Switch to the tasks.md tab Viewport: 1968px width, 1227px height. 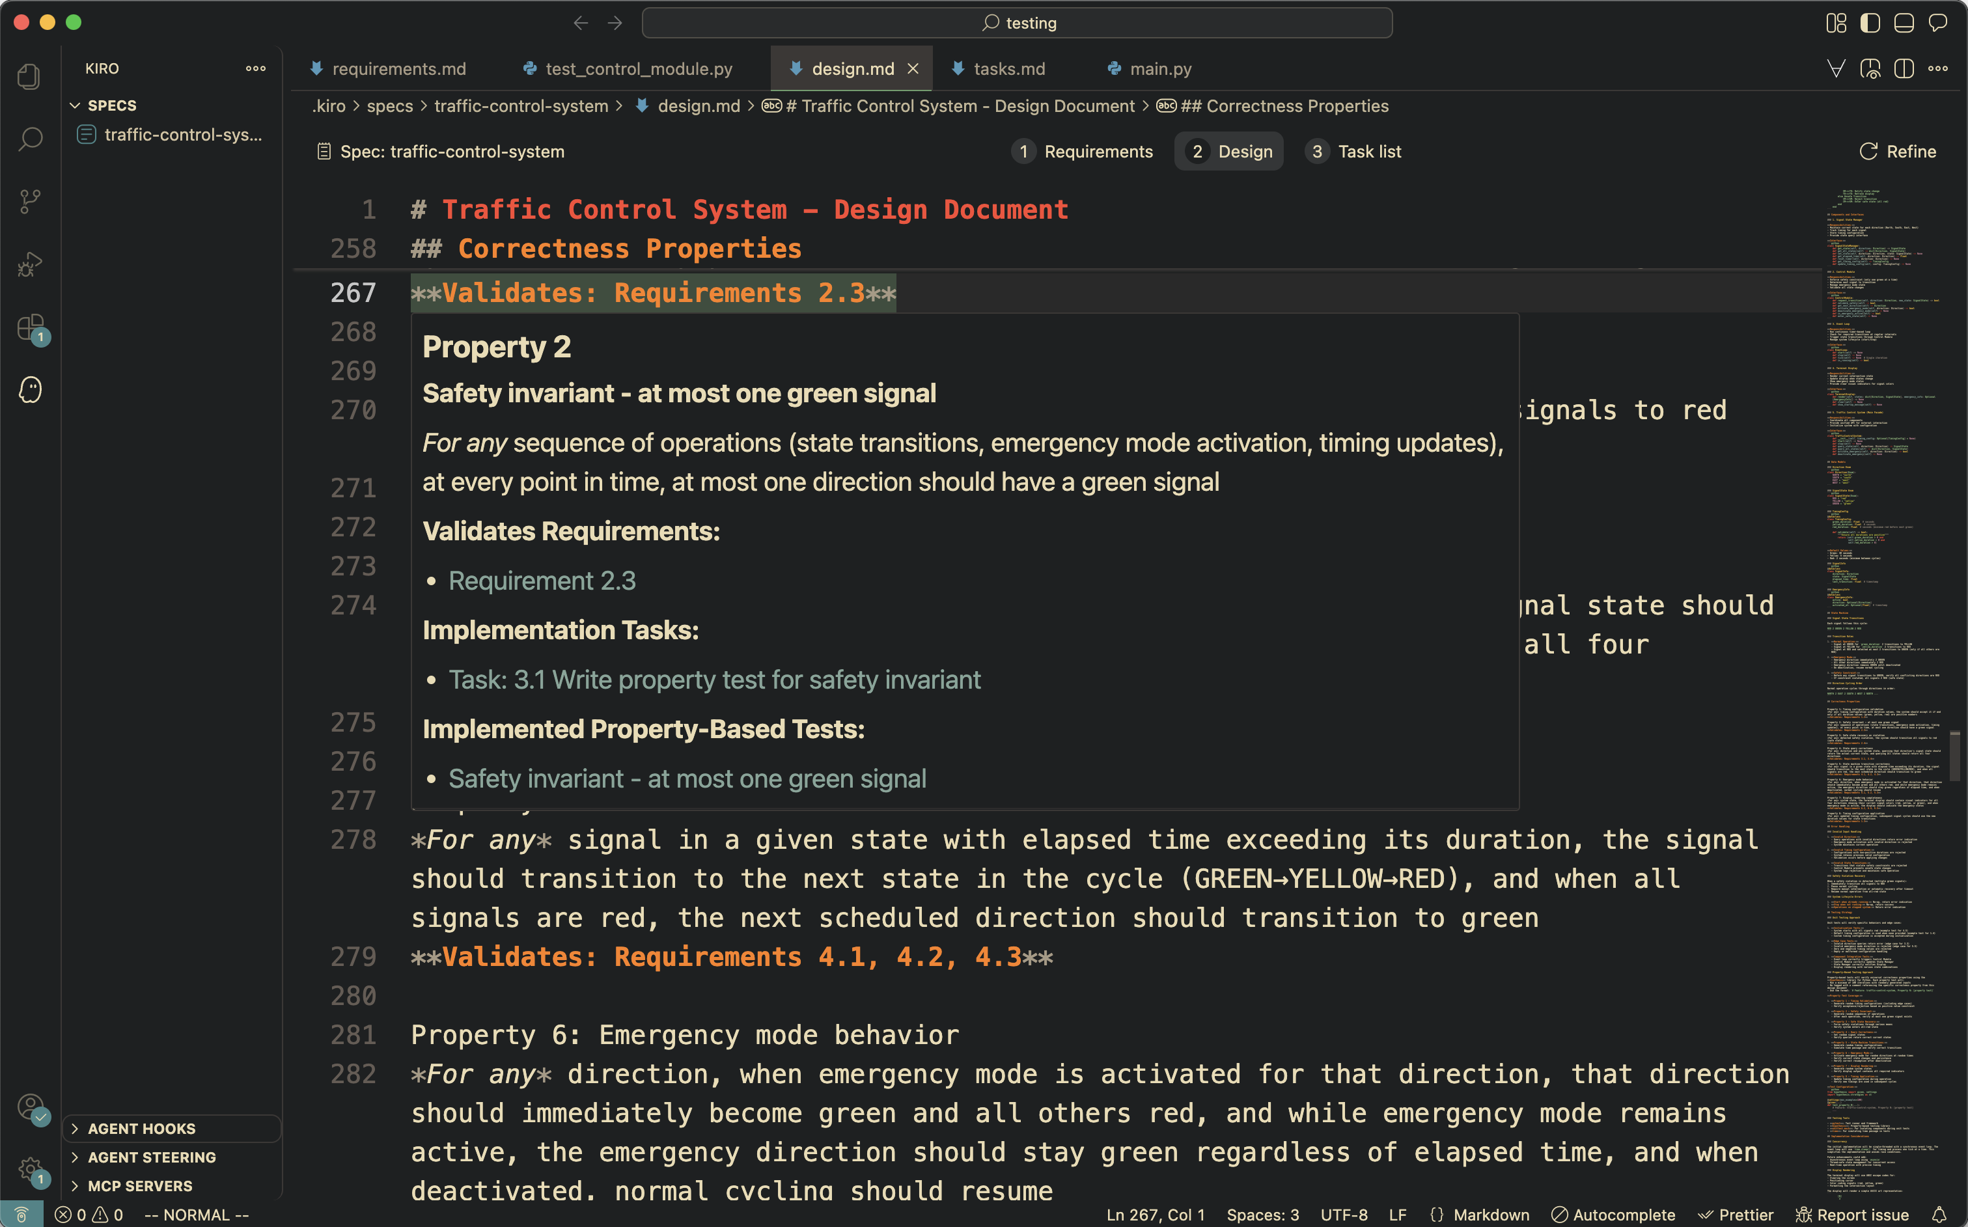coord(1009,69)
